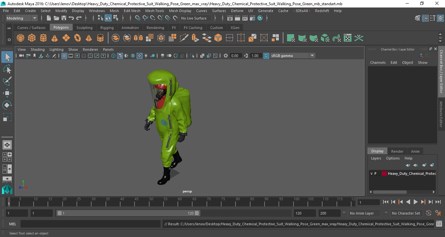Click the Play Forwards button

click(416, 202)
